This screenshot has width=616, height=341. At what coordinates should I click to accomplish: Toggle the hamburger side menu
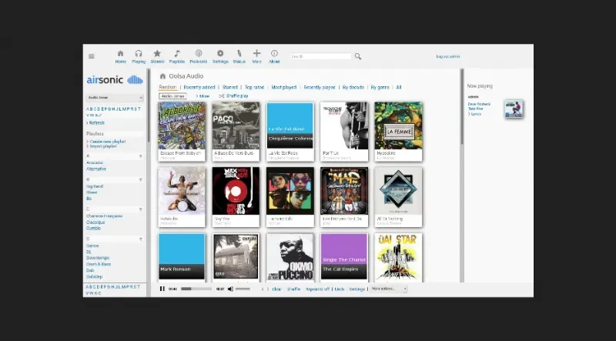pos(92,56)
